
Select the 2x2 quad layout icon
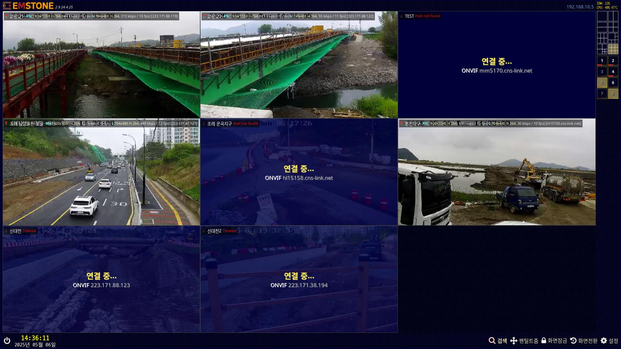pos(613,27)
